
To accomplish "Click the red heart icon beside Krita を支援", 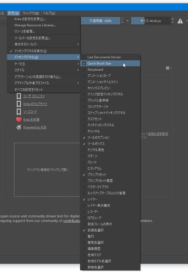I will click(19, 119).
